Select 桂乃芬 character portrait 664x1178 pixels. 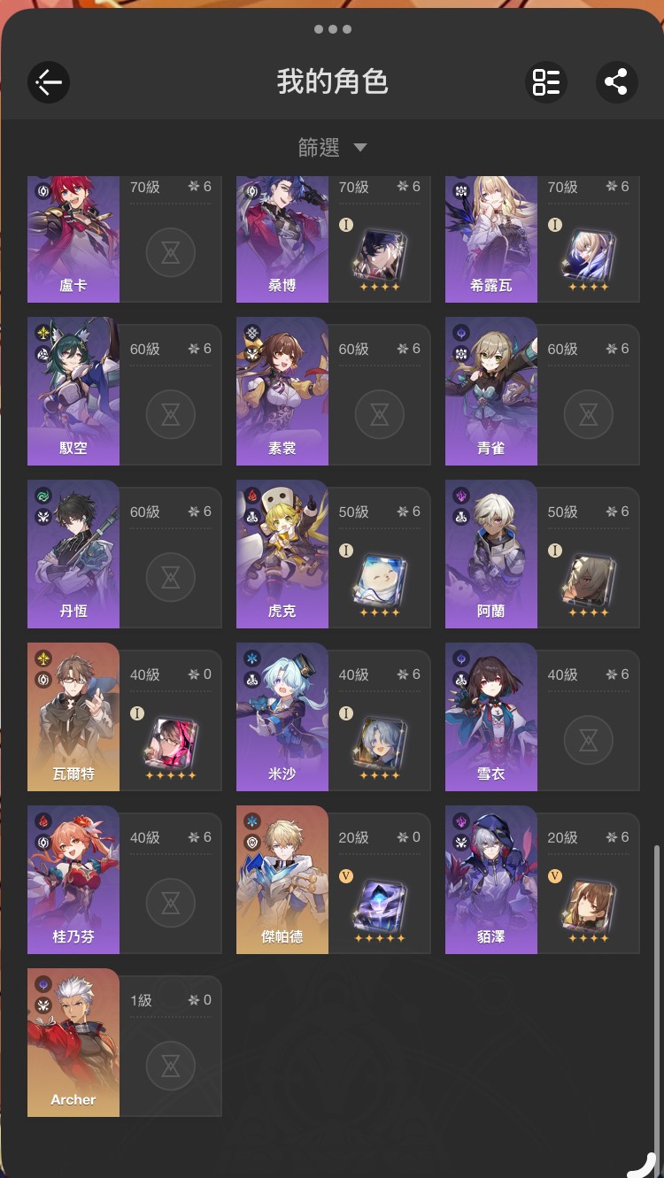(x=73, y=880)
